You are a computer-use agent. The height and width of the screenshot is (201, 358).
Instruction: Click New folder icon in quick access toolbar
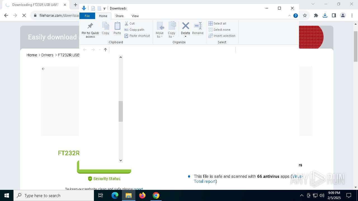(x=99, y=8)
